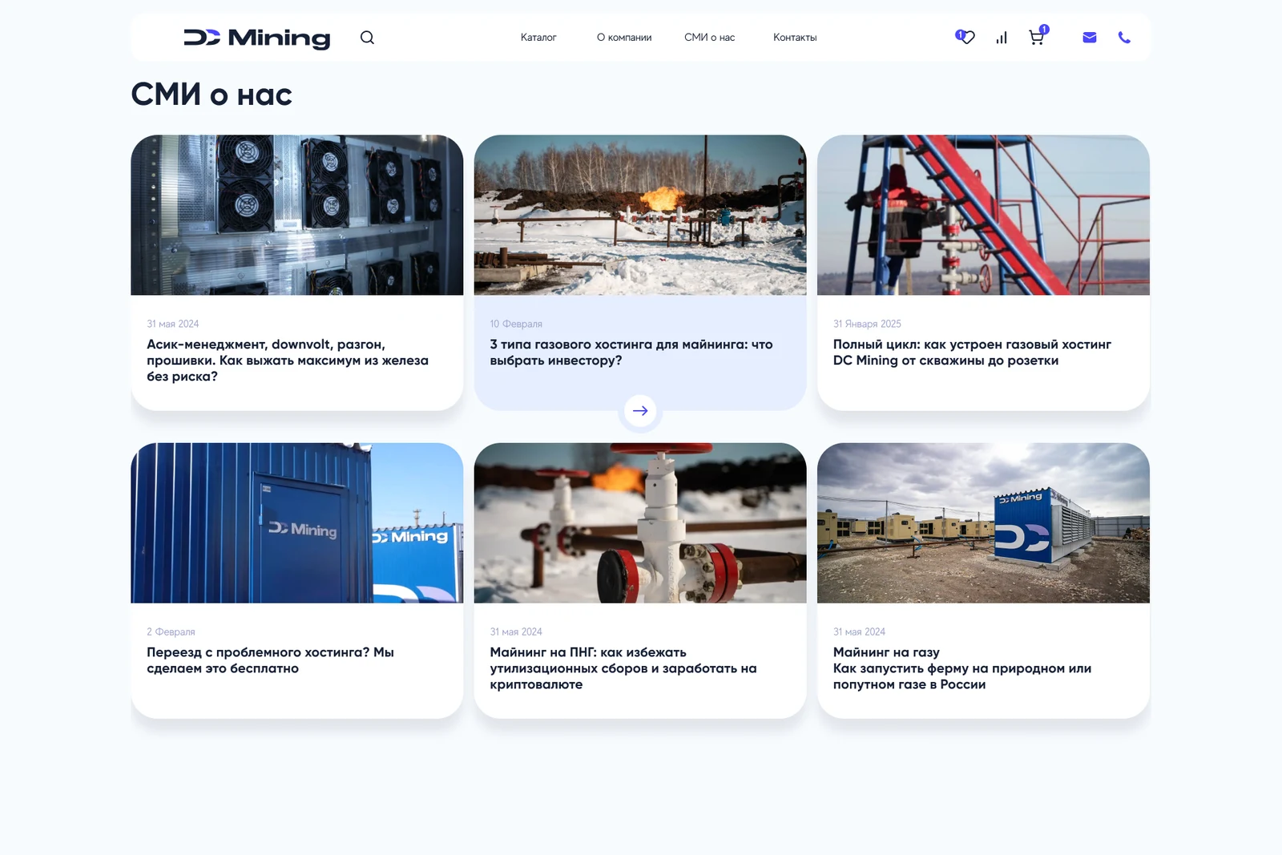This screenshot has height=855, width=1282.
Task: Click the phone call icon
Action: (x=1124, y=37)
